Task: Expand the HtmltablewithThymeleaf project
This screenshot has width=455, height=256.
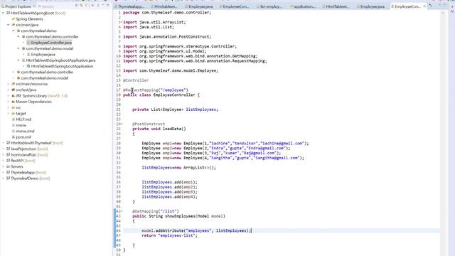Action: point(3,143)
